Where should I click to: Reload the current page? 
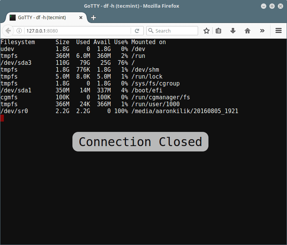tap(137, 31)
